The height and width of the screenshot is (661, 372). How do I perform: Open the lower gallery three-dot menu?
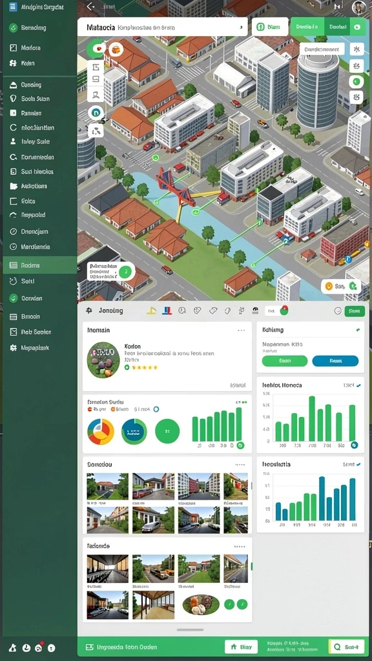coord(240,546)
